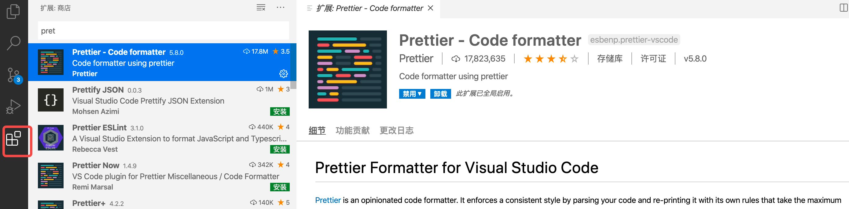
Task: Install the Prettify JSON extension
Action: coord(279,112)
